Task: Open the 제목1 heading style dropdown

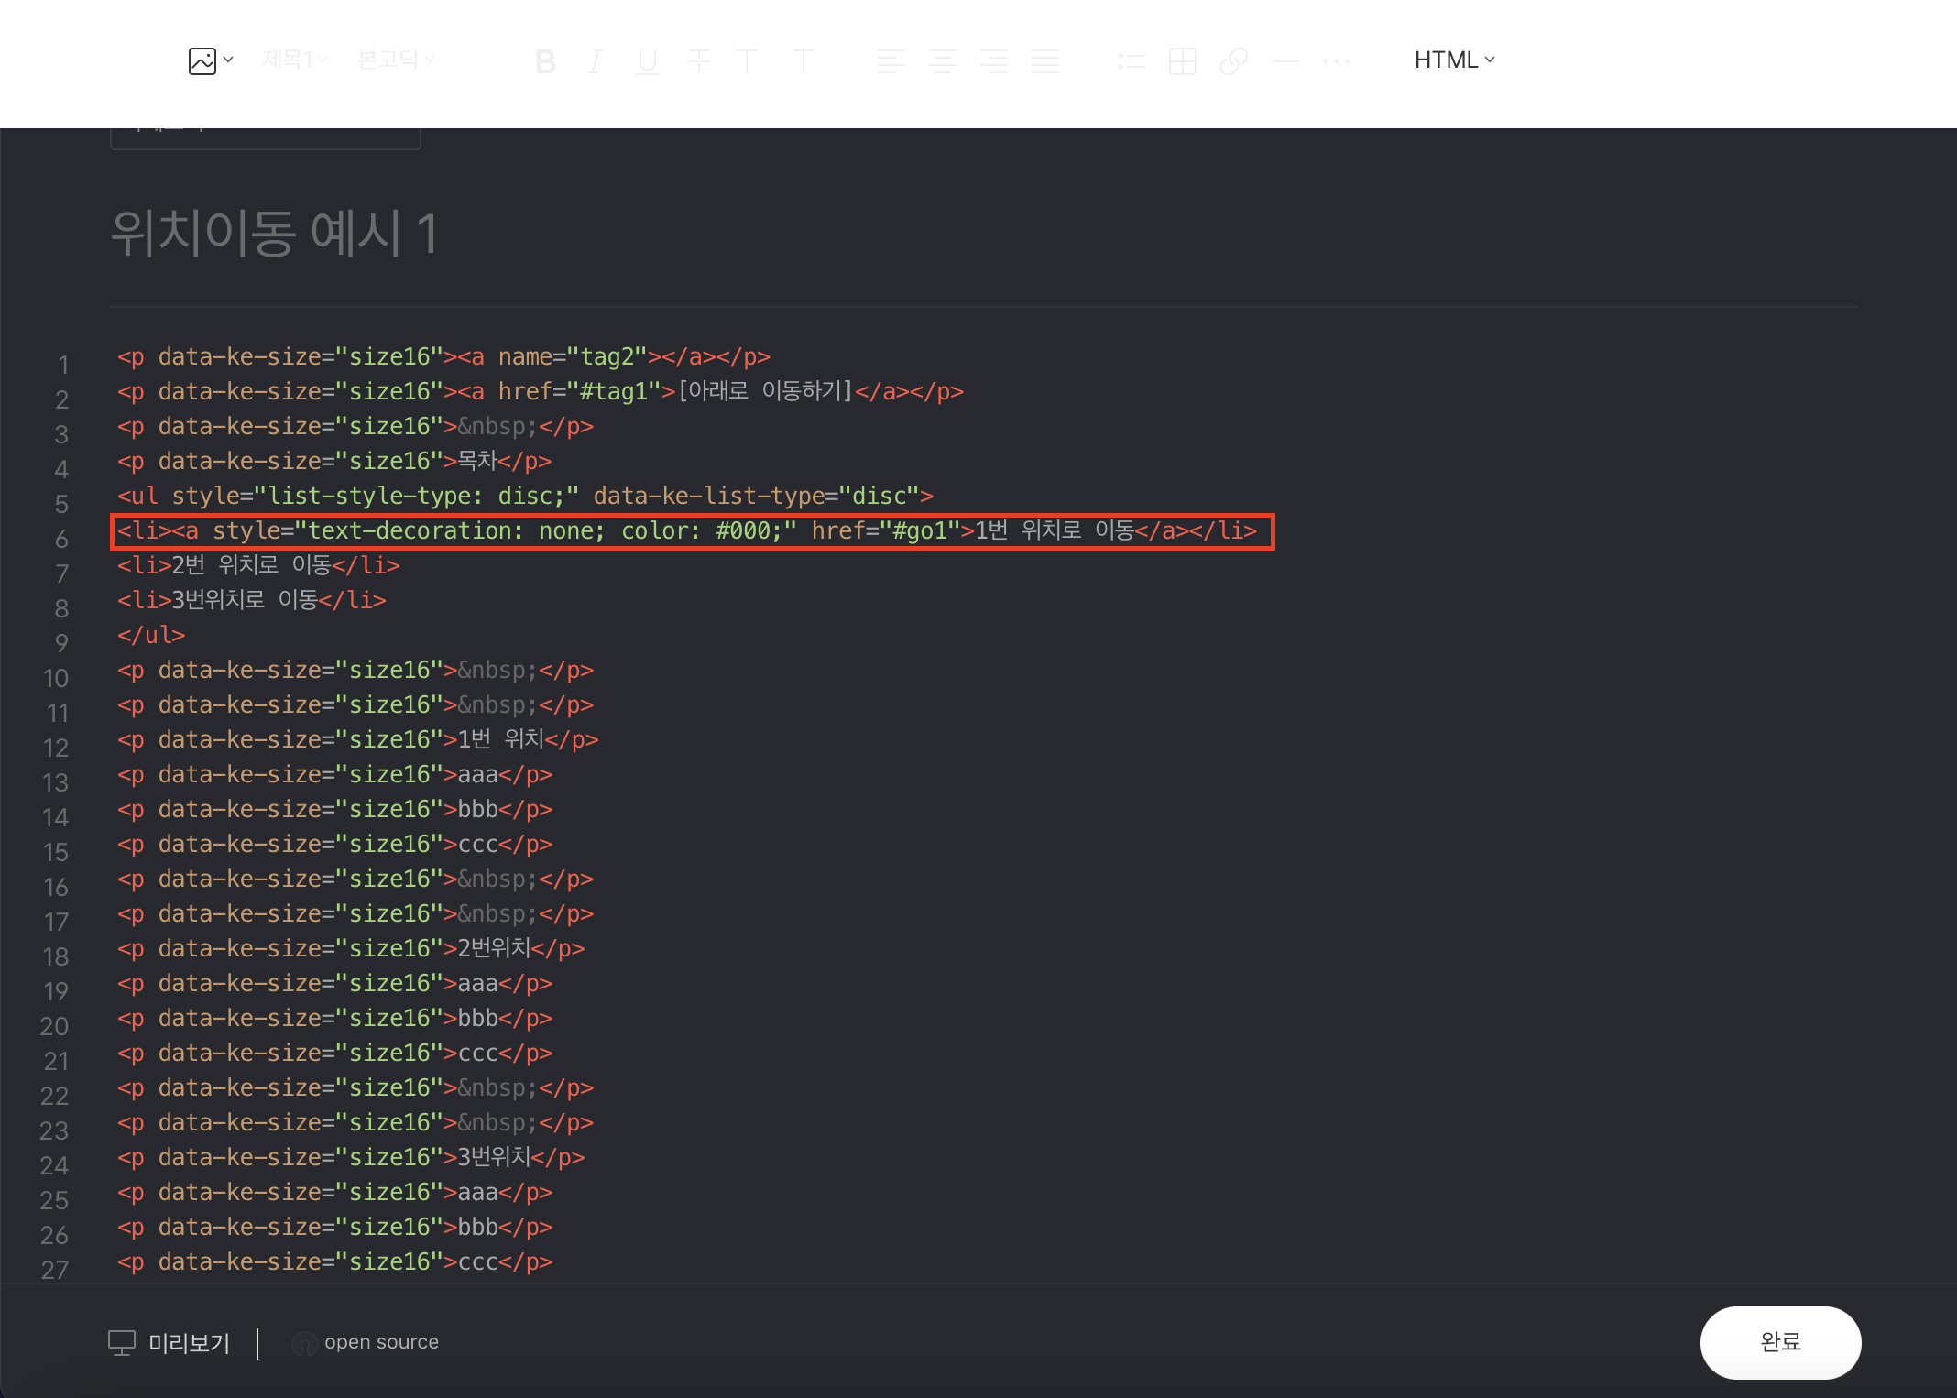Action: click(295, 60)
